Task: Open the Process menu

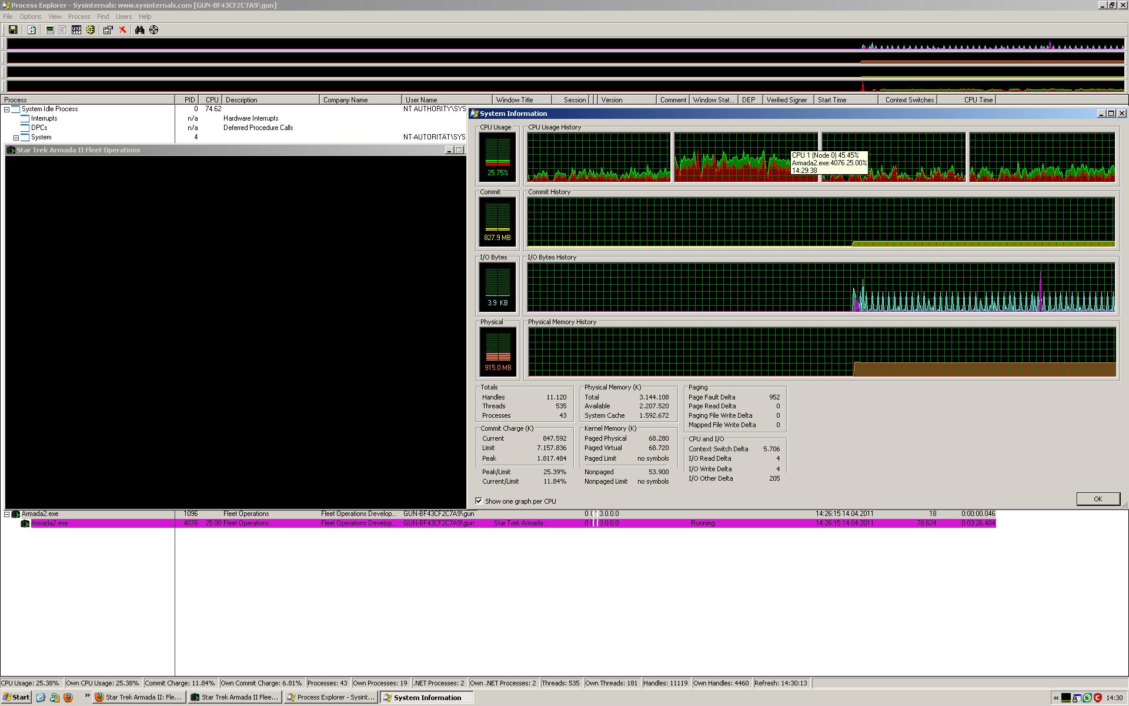Action: [79, 16]
